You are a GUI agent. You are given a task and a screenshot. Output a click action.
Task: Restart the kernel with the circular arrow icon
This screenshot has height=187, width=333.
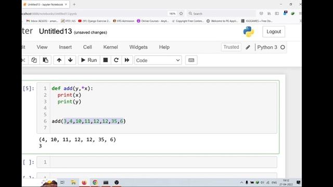click(116, 60)
